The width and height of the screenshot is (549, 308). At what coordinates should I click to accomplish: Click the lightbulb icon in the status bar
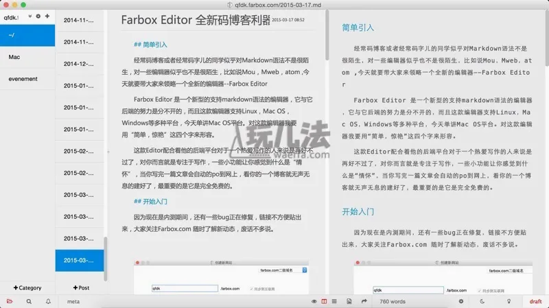click(509, 301)
